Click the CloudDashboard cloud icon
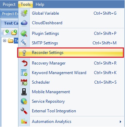Image resolution: width=125 pixels, height=127 pixels. (x=24, y=23)
